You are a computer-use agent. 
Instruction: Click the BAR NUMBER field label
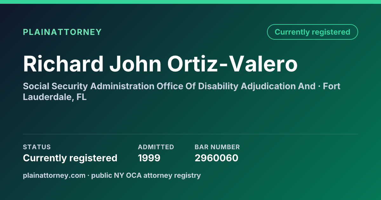click(x=217, y=147)
